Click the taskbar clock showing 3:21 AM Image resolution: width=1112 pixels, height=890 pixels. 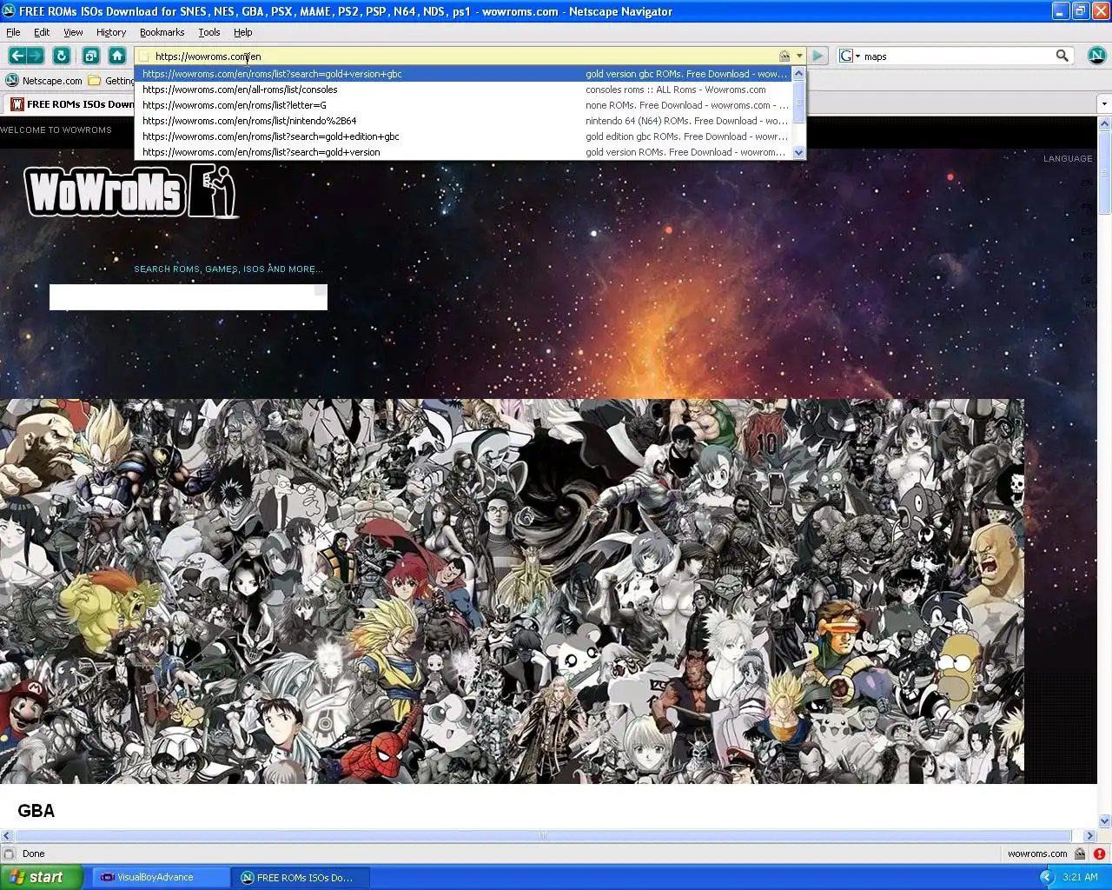1080,877
